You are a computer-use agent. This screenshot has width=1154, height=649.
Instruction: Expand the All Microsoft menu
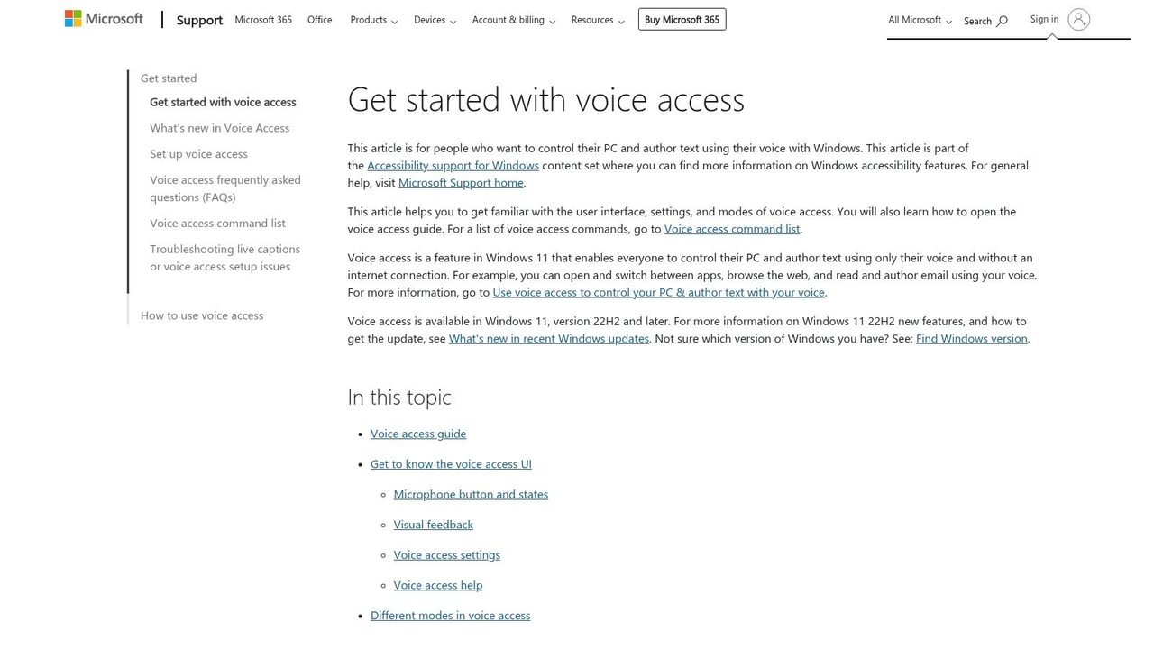(x=920, y=20)
